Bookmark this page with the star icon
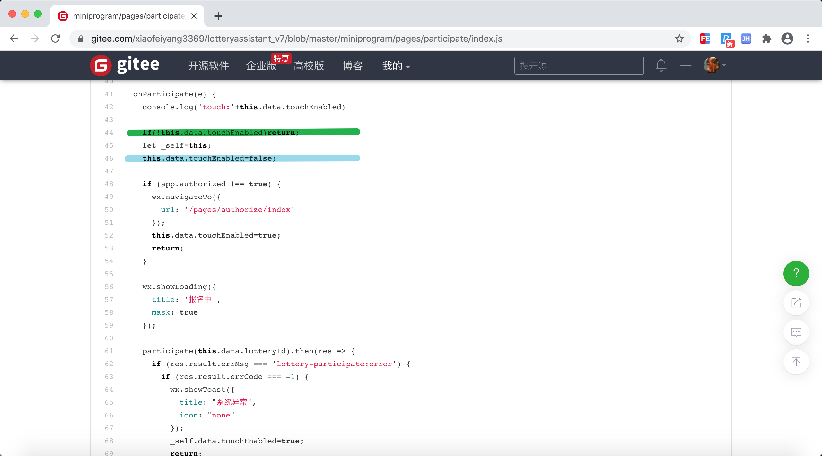822x456 pixels. [679, 39]
